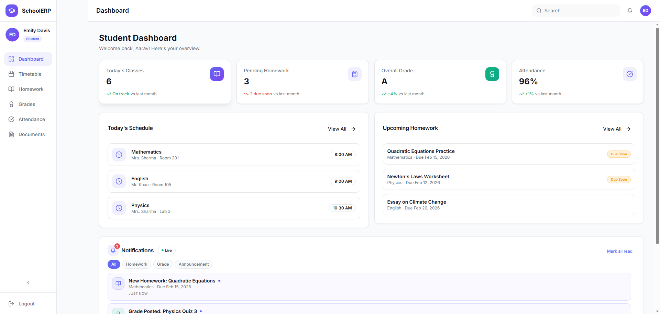
Task: Open the Quadratic Equations Practice homework
Action: click(509, 154)
